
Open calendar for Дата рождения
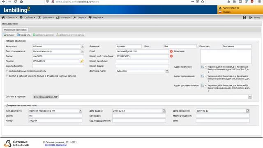click(248, 111)
